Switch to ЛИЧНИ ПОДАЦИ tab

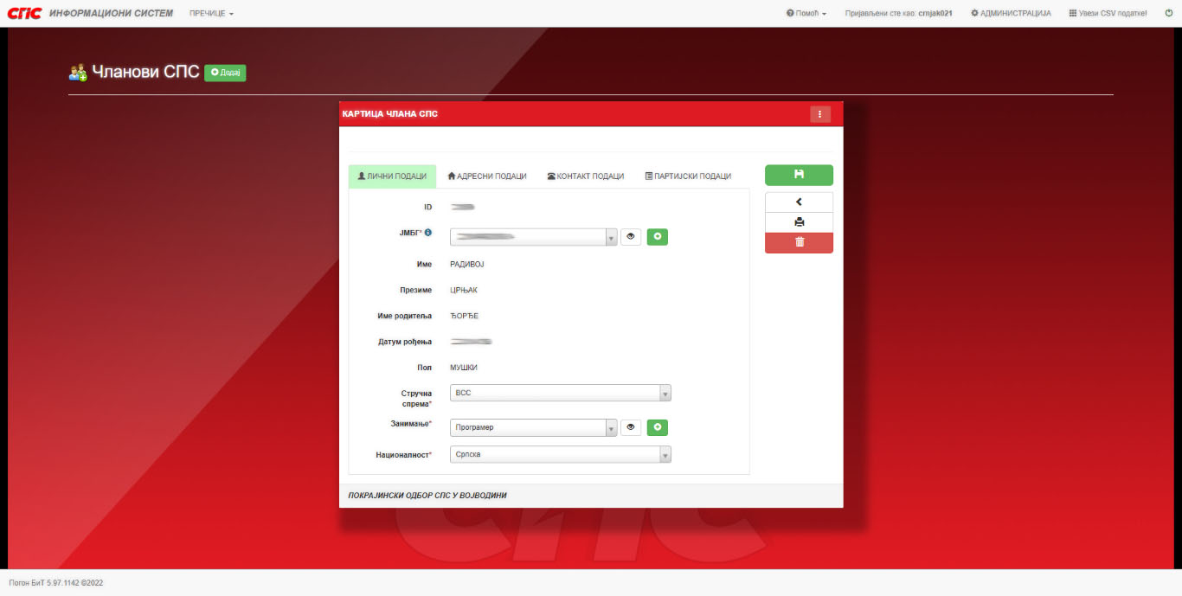[x=392, y=176]
